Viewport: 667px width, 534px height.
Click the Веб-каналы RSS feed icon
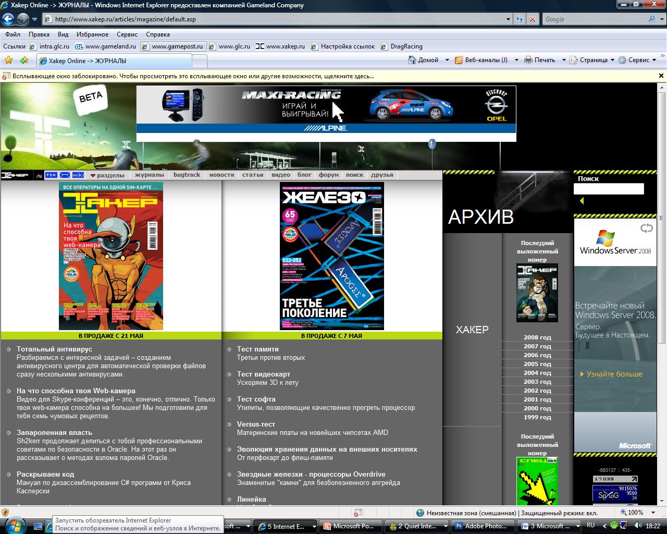459,60
